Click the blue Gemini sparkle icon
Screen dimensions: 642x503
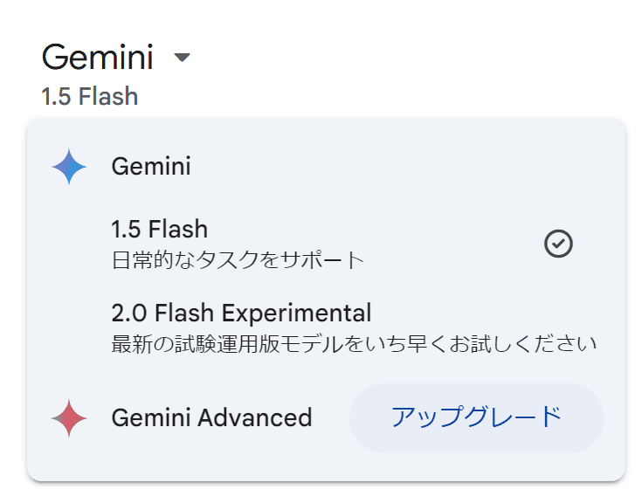69,167
